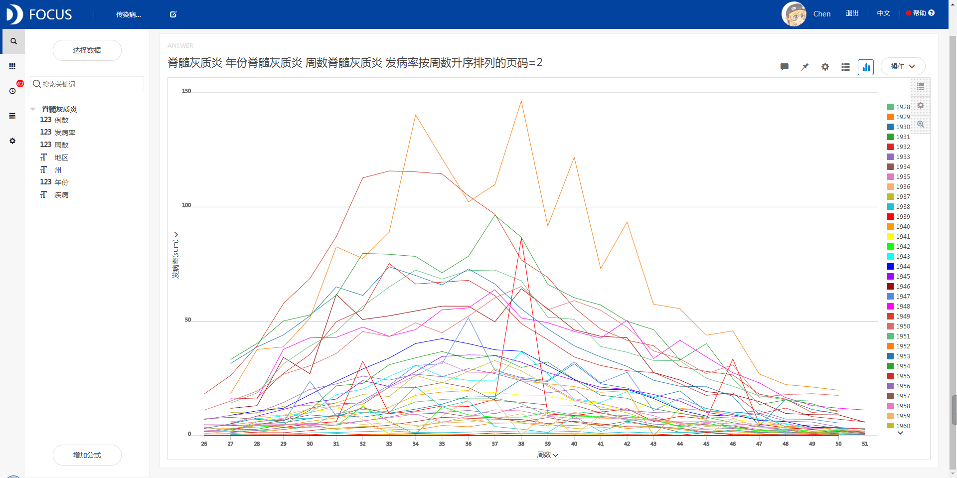The height and width of the screenshot is (478, 957).
Task: Click the help question mark icon
Action: coord(932,13)
